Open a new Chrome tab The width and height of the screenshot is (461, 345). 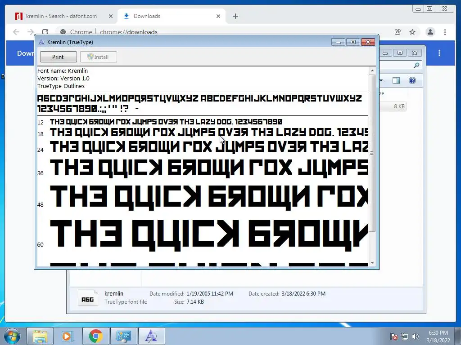tap(235, 16)
